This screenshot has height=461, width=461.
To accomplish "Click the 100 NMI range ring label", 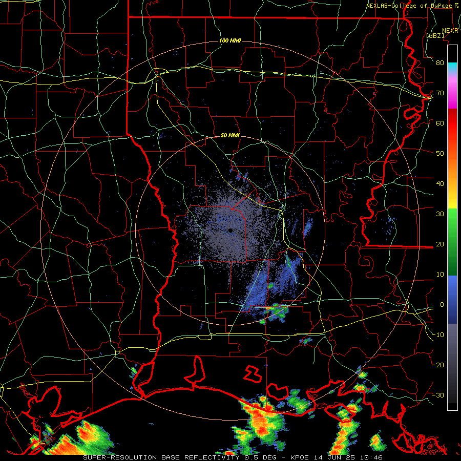I will click(x=230, y=40).
